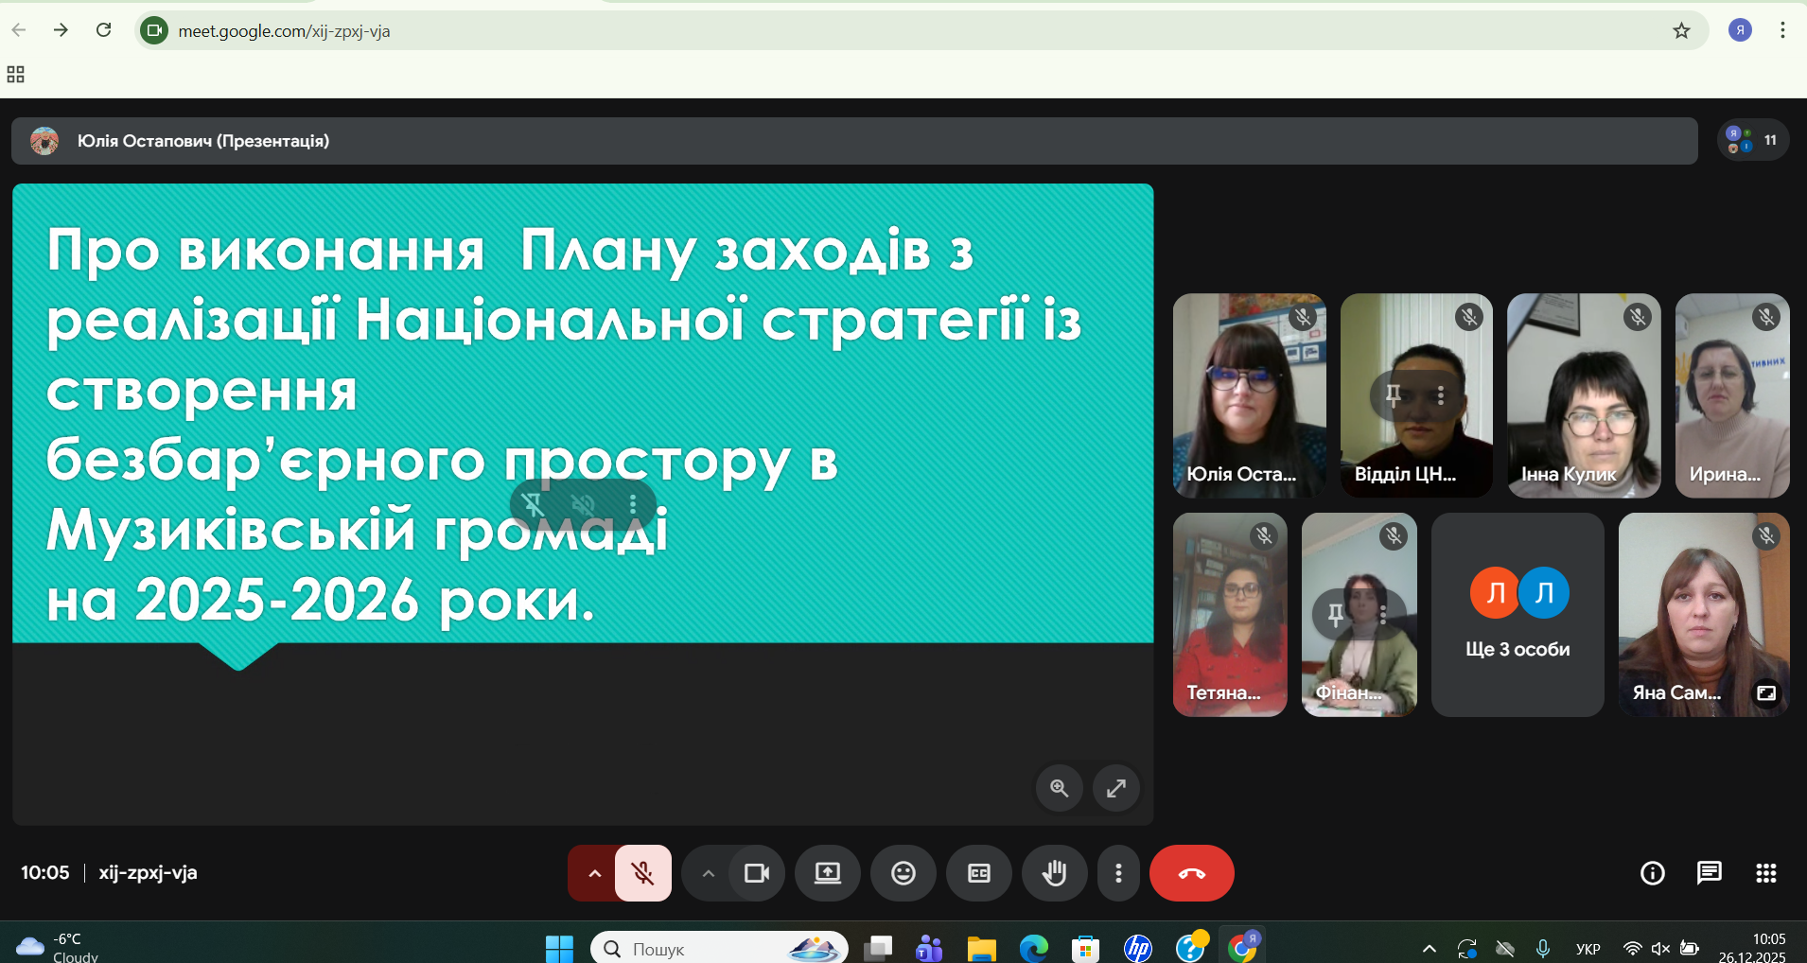
Task: Click the raise hand icon
Action: click(x=1054, y=873)
